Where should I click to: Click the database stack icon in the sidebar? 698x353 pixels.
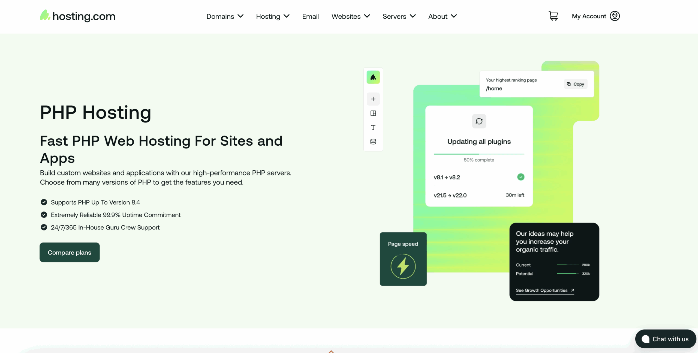pos(373,142)
